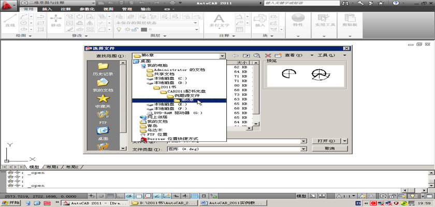435x207 pixels.
Task: Switch to the 管理 ribbon tab
Action: pyautogui.click(x=127, y=9)
